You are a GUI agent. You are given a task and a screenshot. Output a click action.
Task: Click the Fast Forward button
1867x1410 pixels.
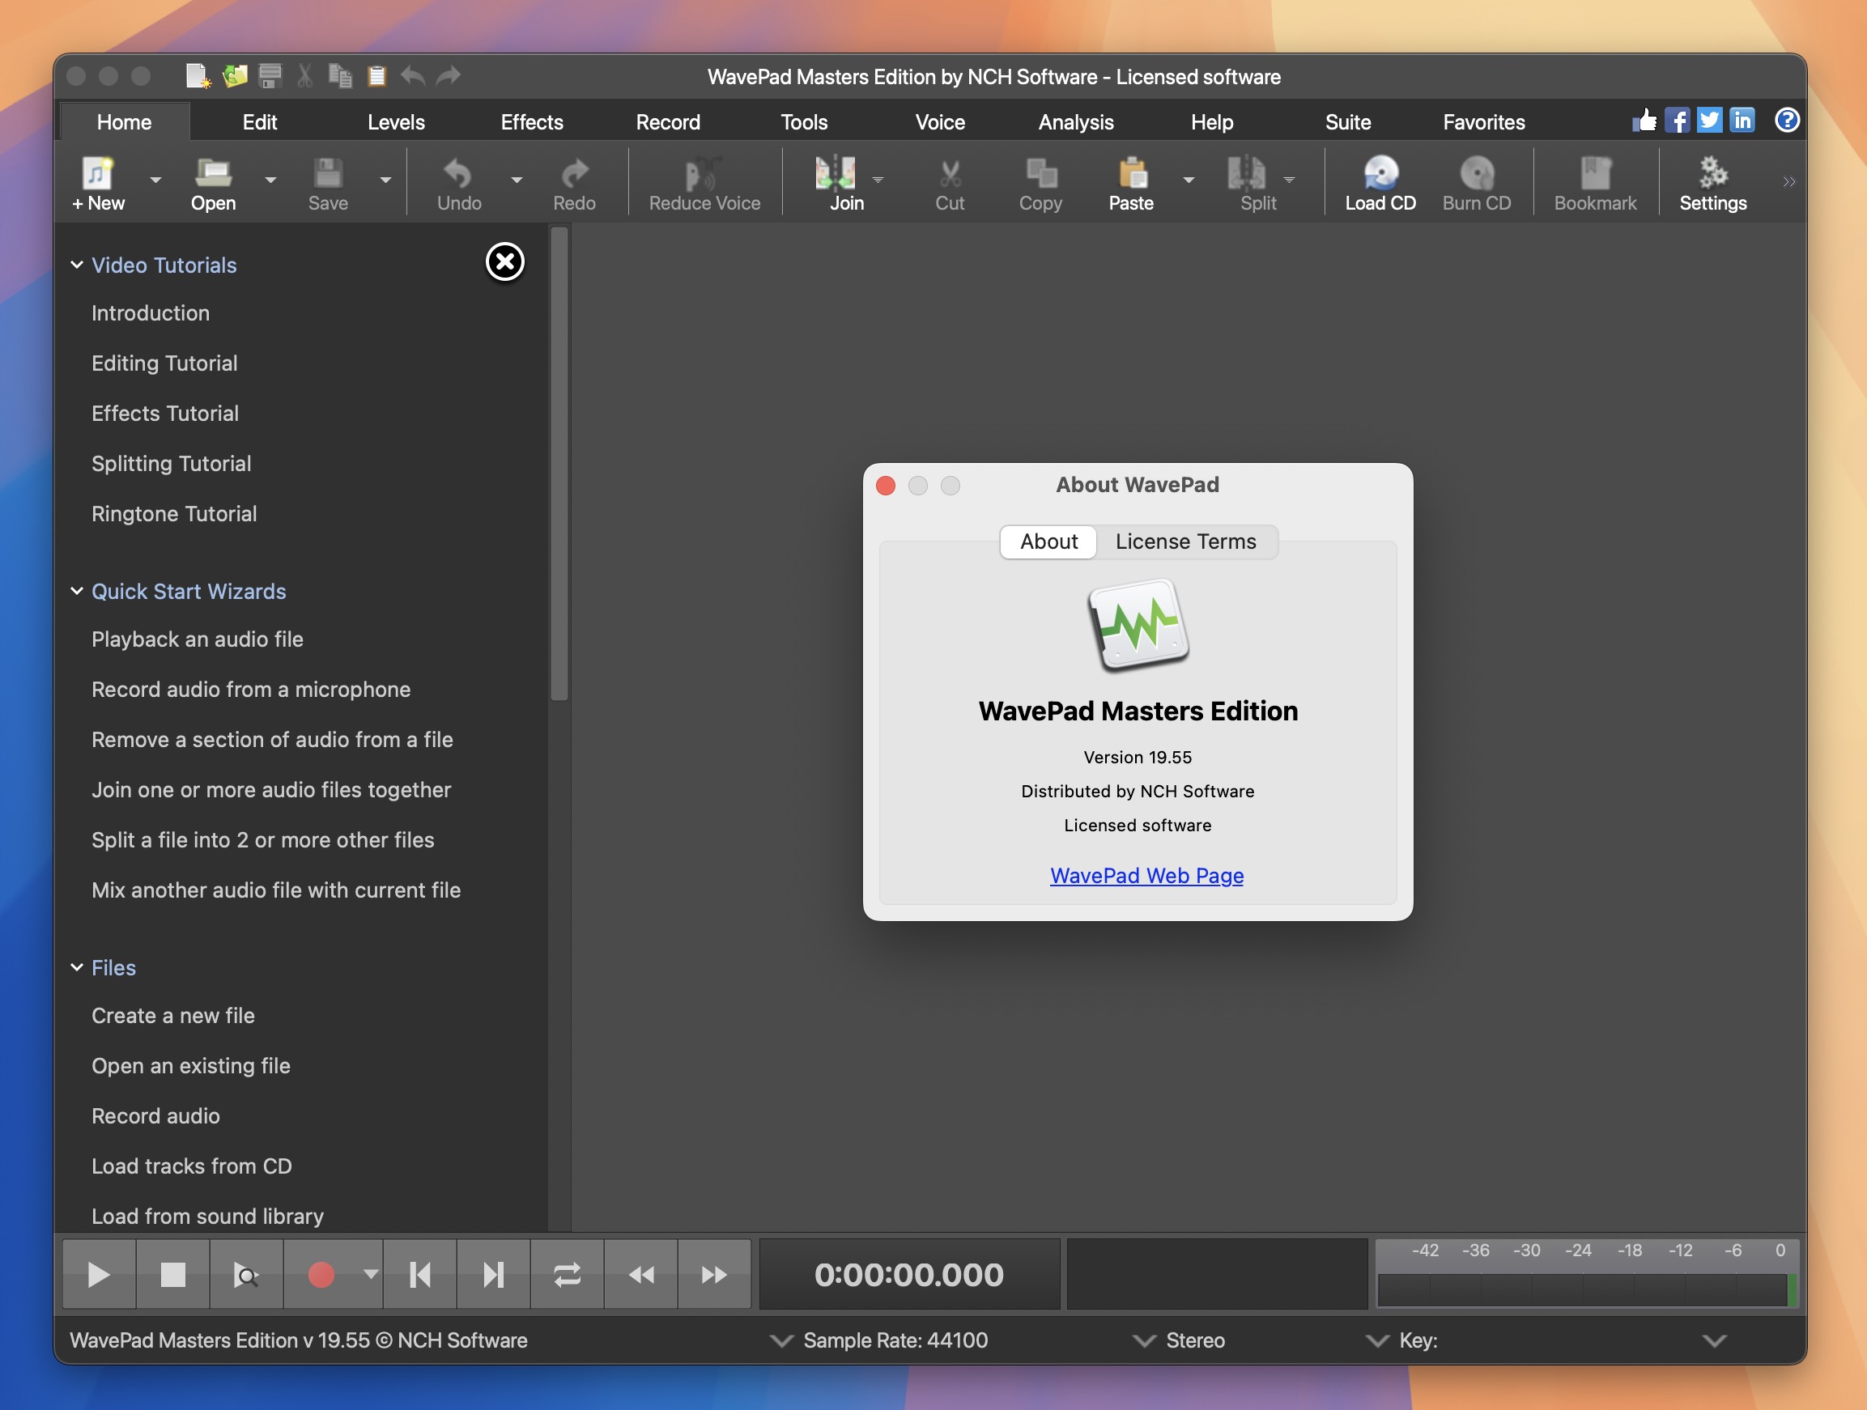point(714,1274)
